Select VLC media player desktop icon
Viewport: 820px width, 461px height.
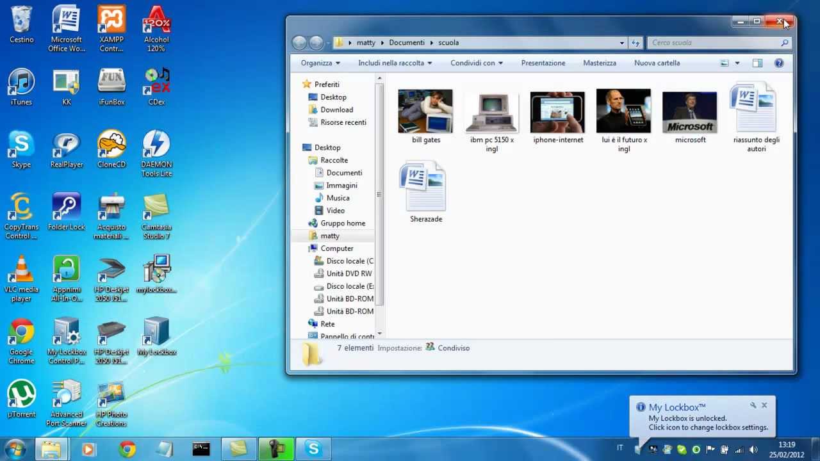(x=21, y=279)
